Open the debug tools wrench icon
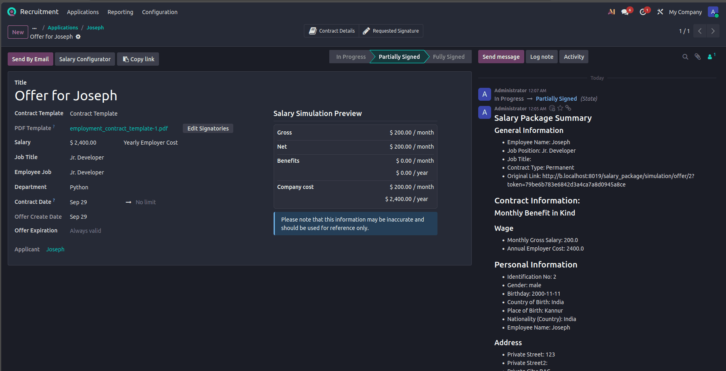 (x=660, y=12)
